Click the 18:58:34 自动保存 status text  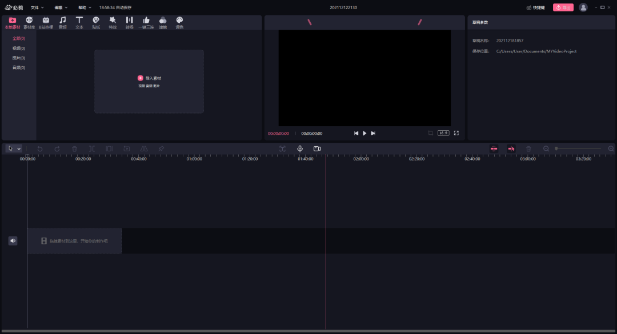(x=115, y=7)
